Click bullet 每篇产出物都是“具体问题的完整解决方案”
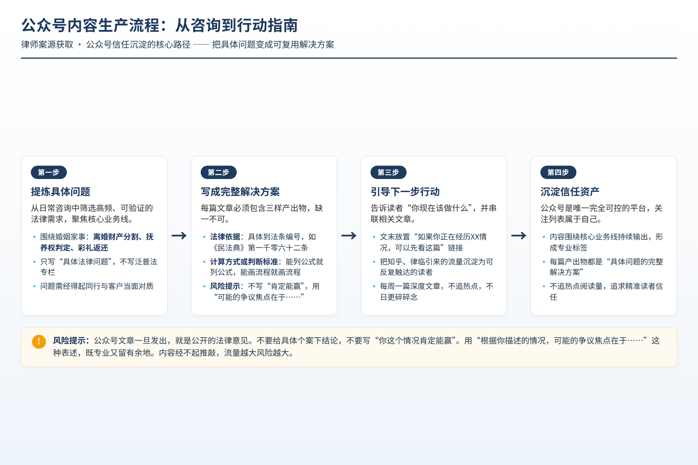Screen dimensions: 698x465 606,267
